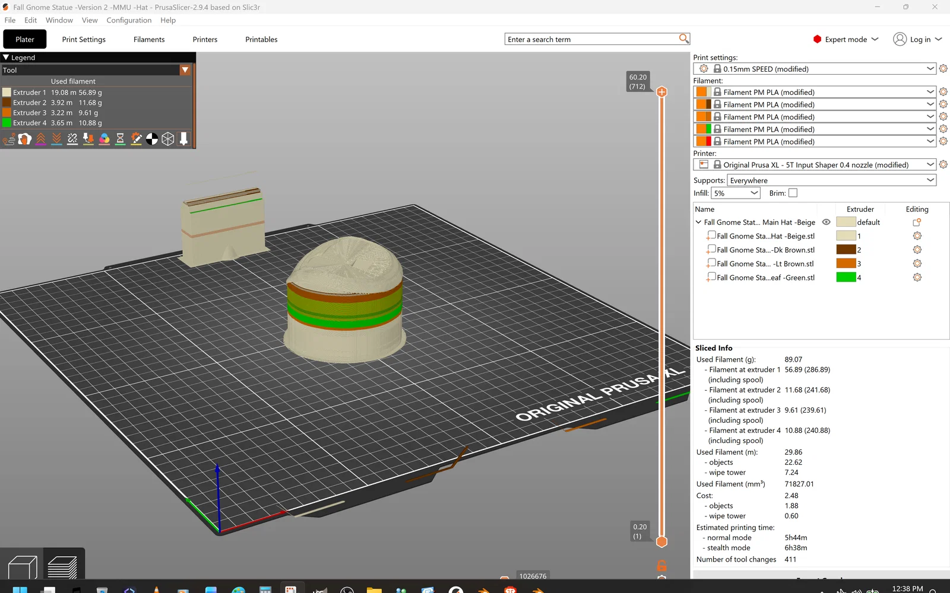Open the Expert mode dropdown

click(x=846, y=39)
